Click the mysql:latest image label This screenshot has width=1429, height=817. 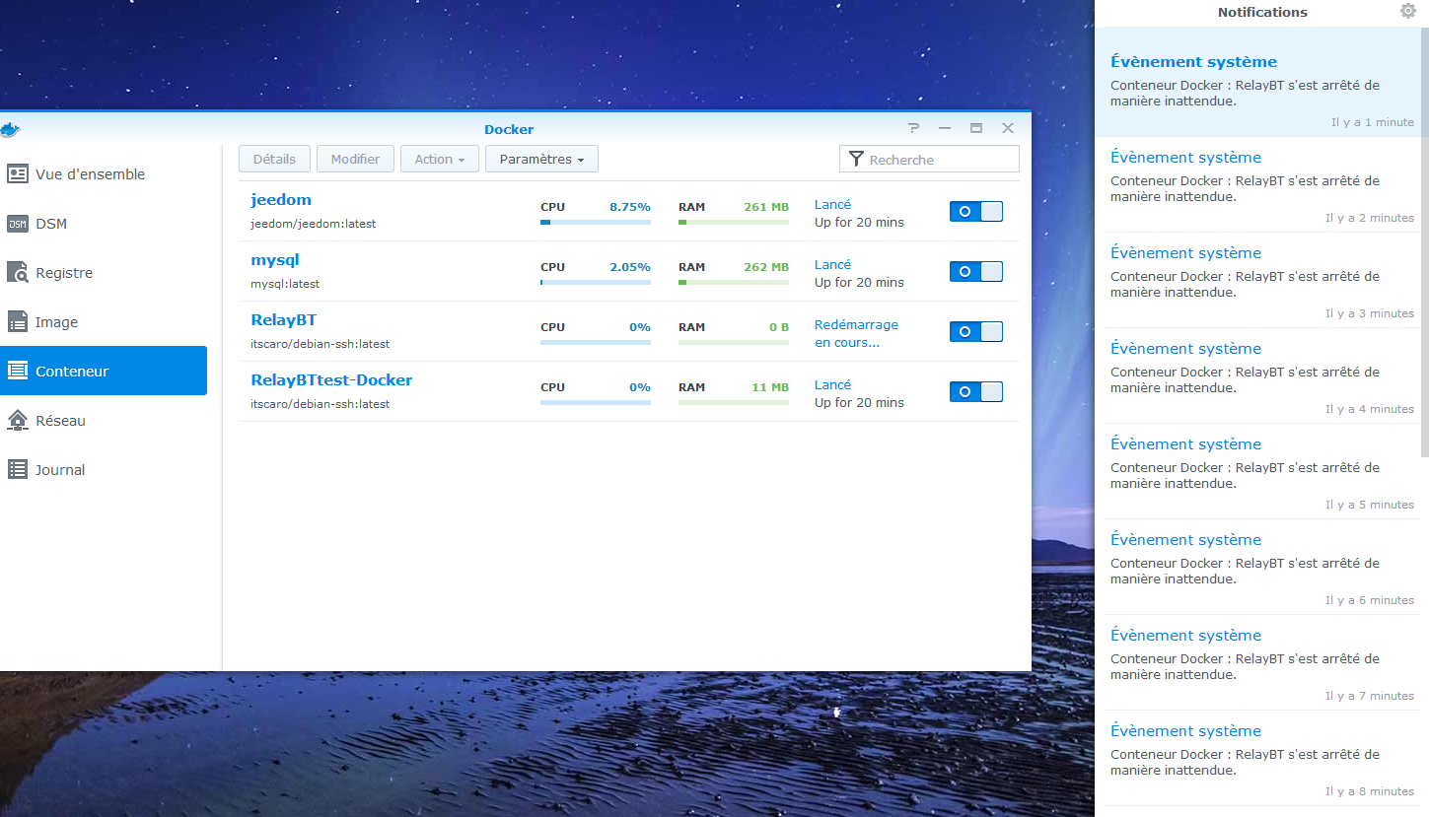point(285,284)
